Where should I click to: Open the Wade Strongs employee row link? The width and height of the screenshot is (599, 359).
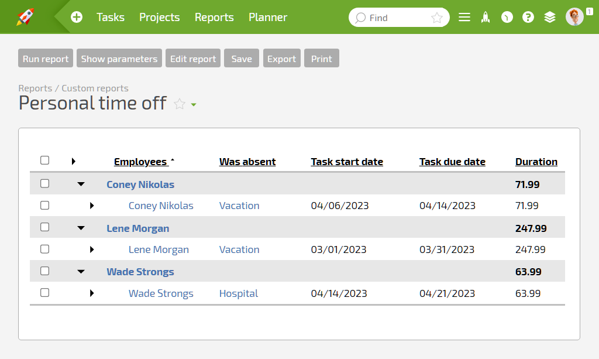click(x=161, y=293)
